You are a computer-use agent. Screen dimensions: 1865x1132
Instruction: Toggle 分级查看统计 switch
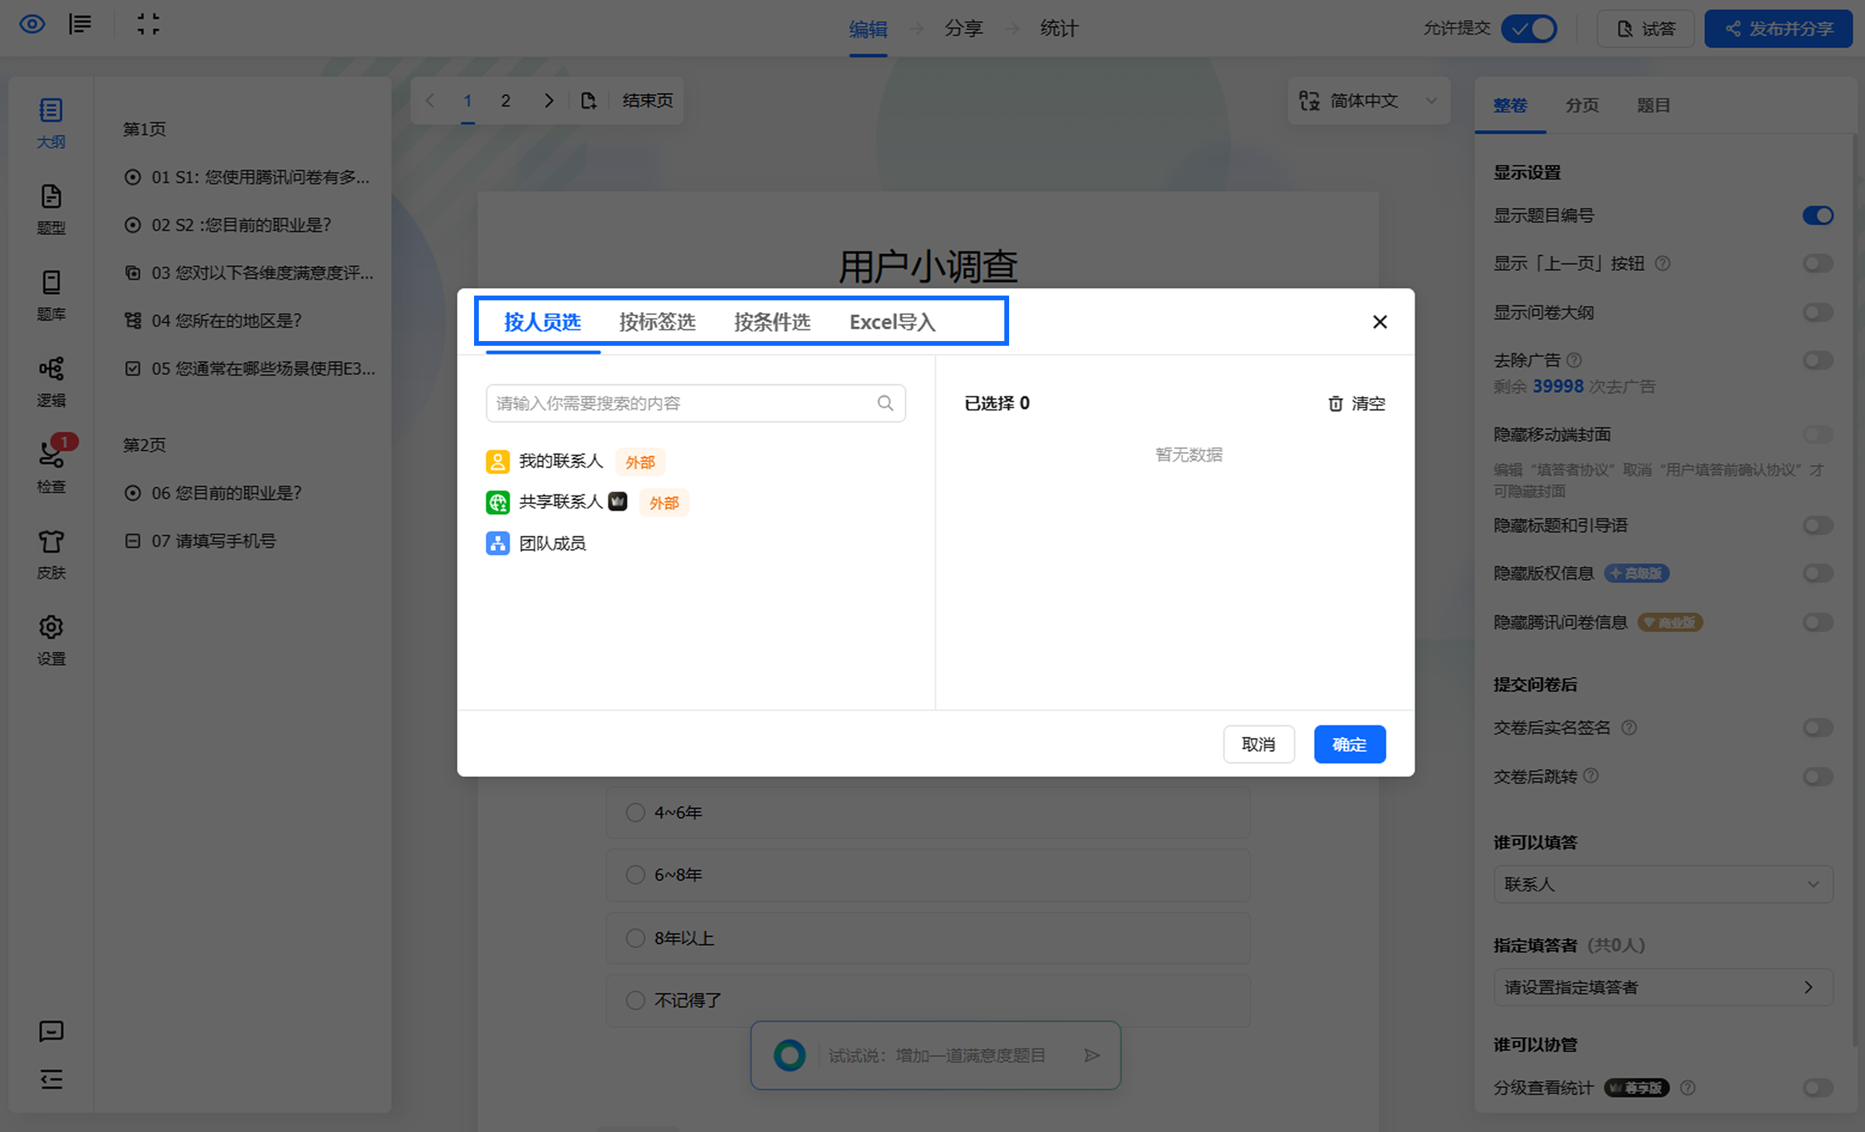pyautogui.click(x=1818, y=1088)
